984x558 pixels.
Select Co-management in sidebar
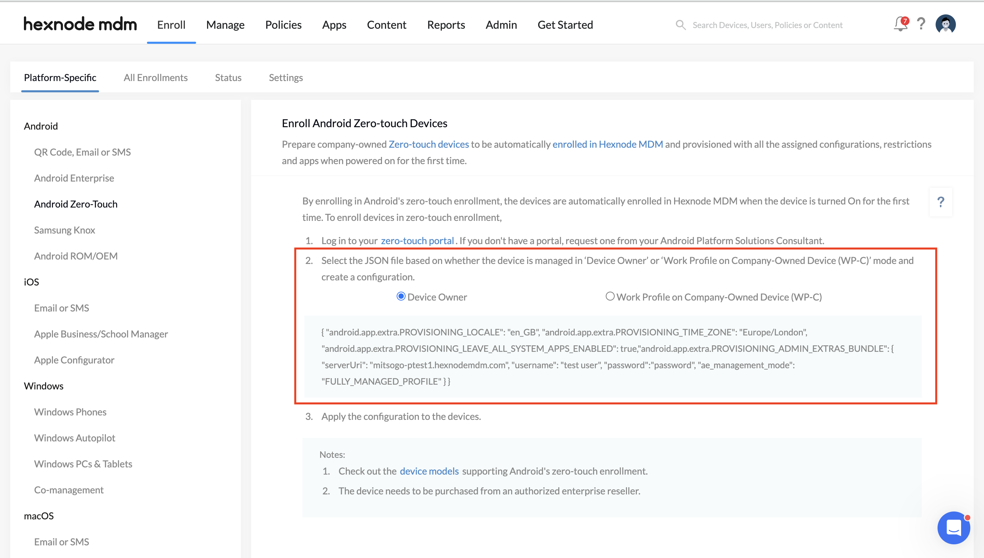69,490
